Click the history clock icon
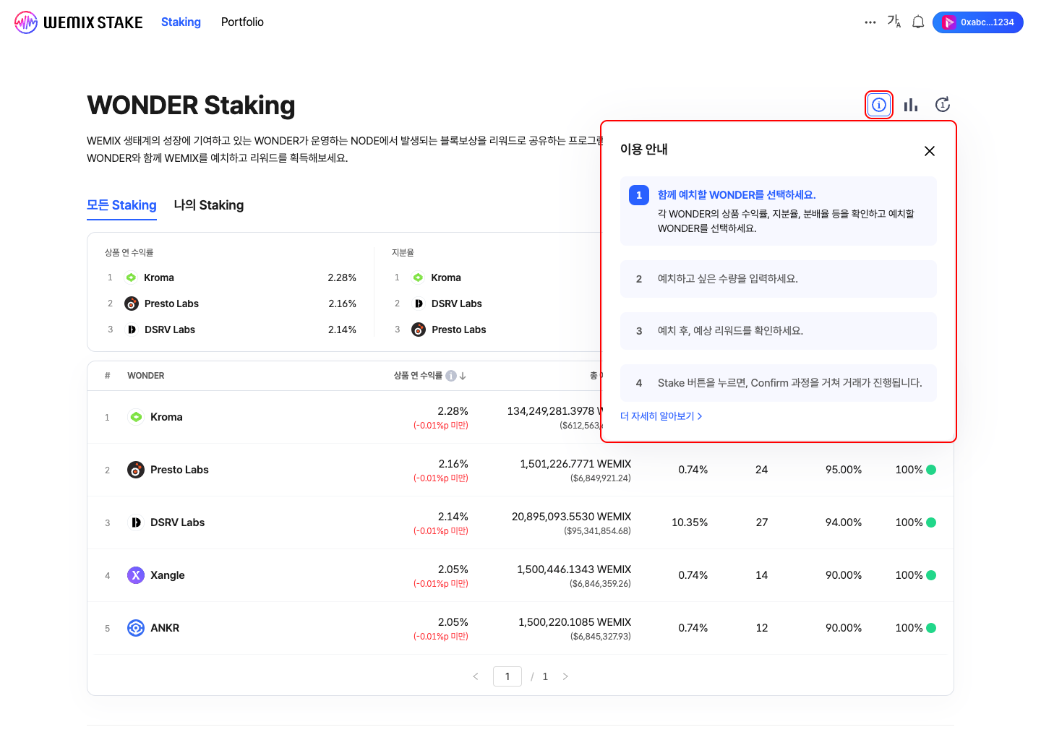Screen dimensions: 1041x740 (x=943, y=105)
